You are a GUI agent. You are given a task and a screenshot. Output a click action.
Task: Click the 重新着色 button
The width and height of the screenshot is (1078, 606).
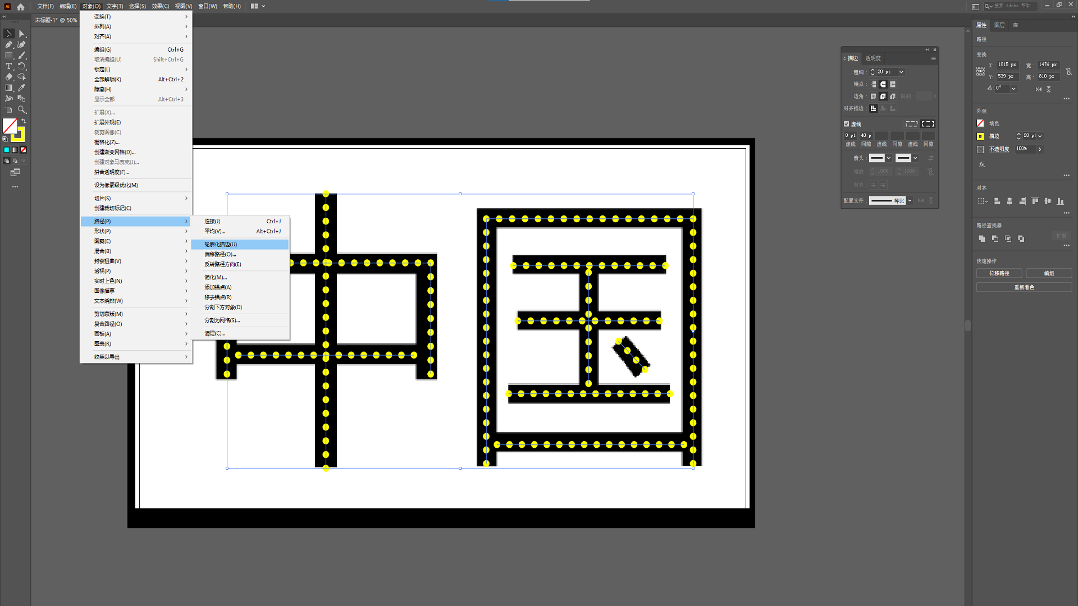pyautogui.click(x=1024, y=287)
